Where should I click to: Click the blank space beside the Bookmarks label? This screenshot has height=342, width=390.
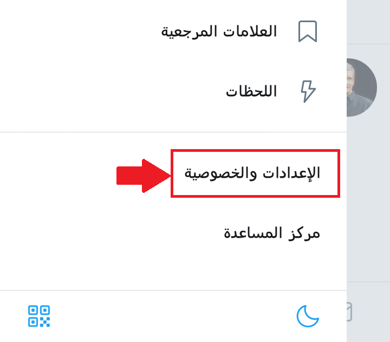pos(80,32)
